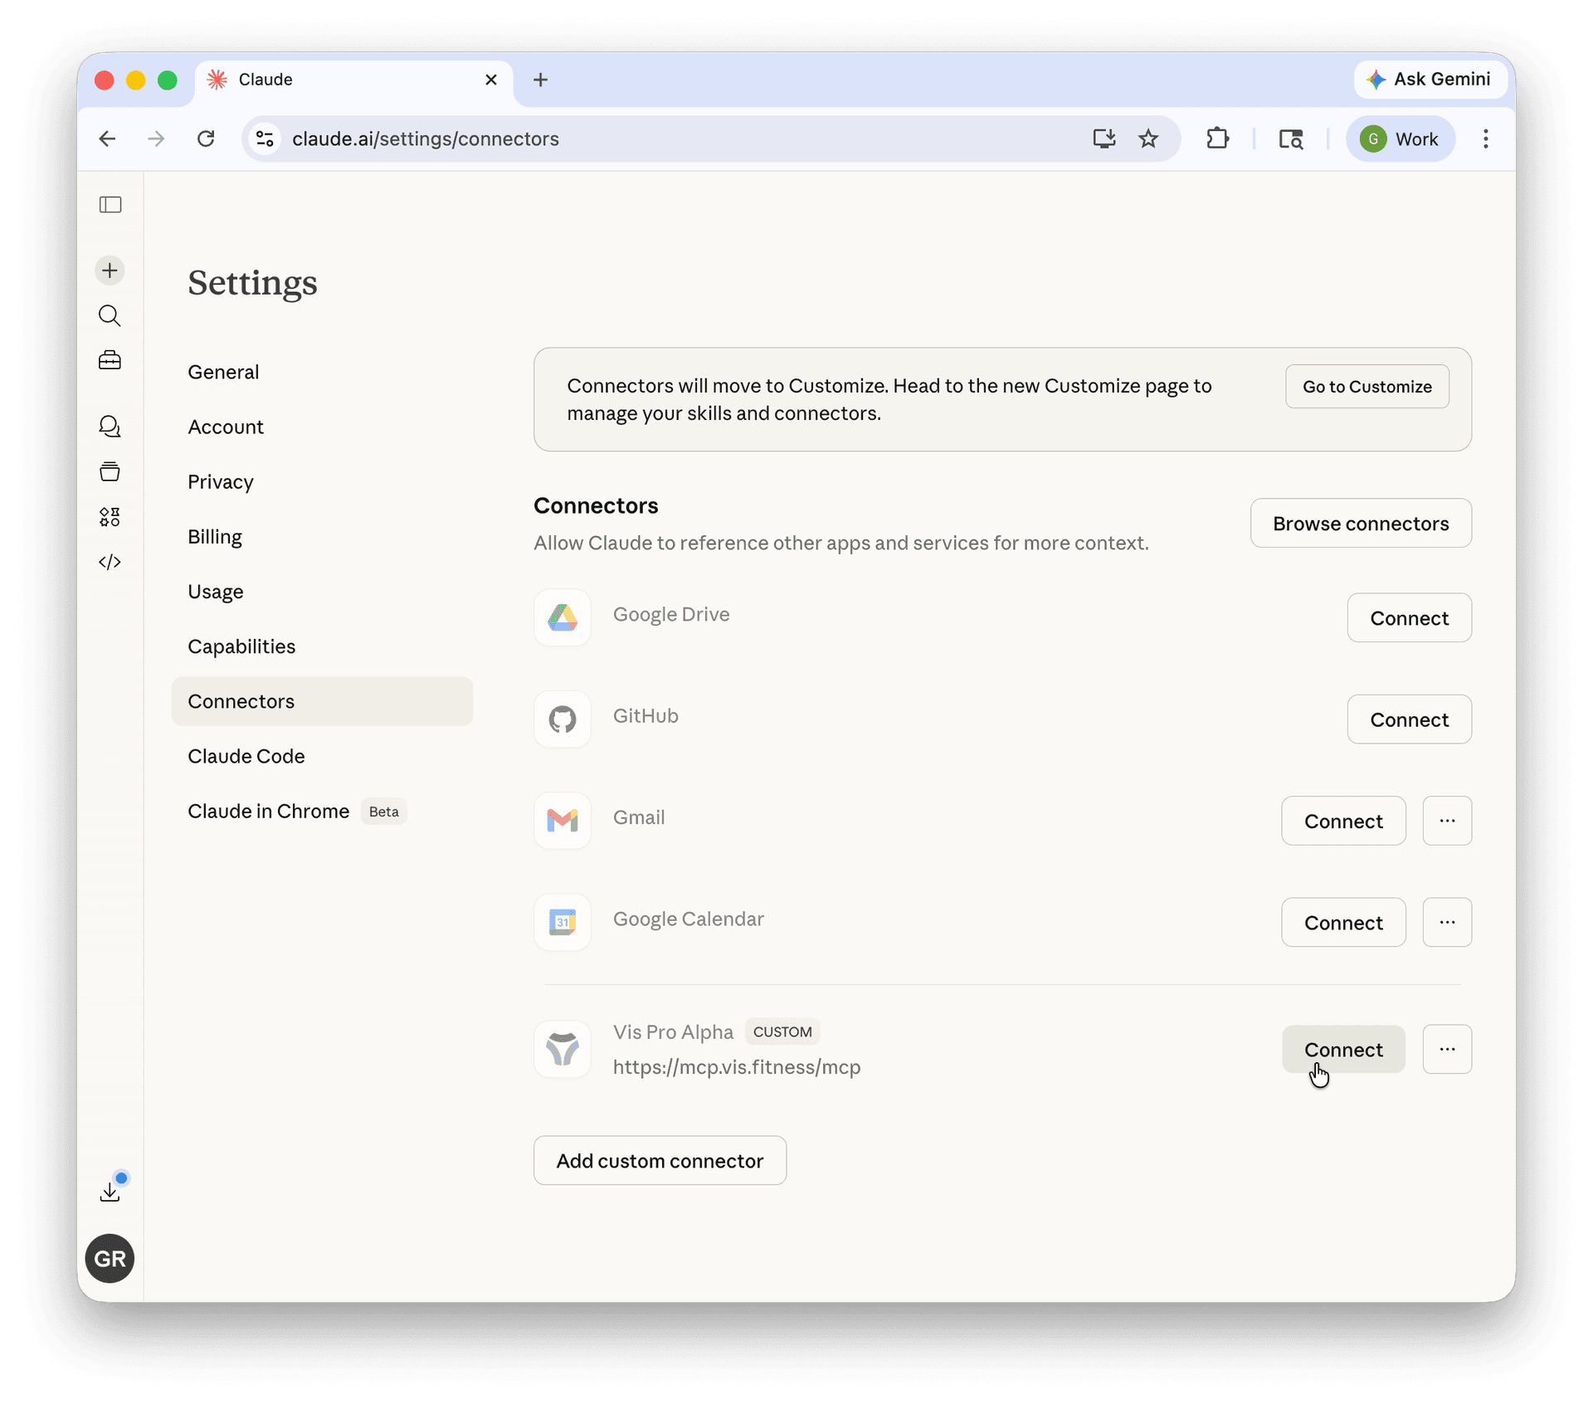1593x1404 pixels.
Task: Click Browse connectors button
Action: coord(1361,524)
